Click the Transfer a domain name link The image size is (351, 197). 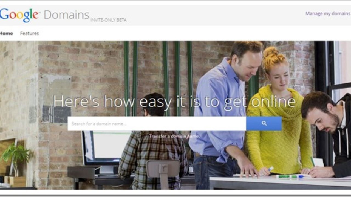click(x=174, y=136)
